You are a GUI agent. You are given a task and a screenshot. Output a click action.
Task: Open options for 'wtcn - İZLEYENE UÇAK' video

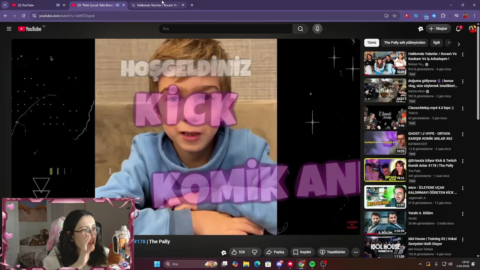click(x=462, y=188)
